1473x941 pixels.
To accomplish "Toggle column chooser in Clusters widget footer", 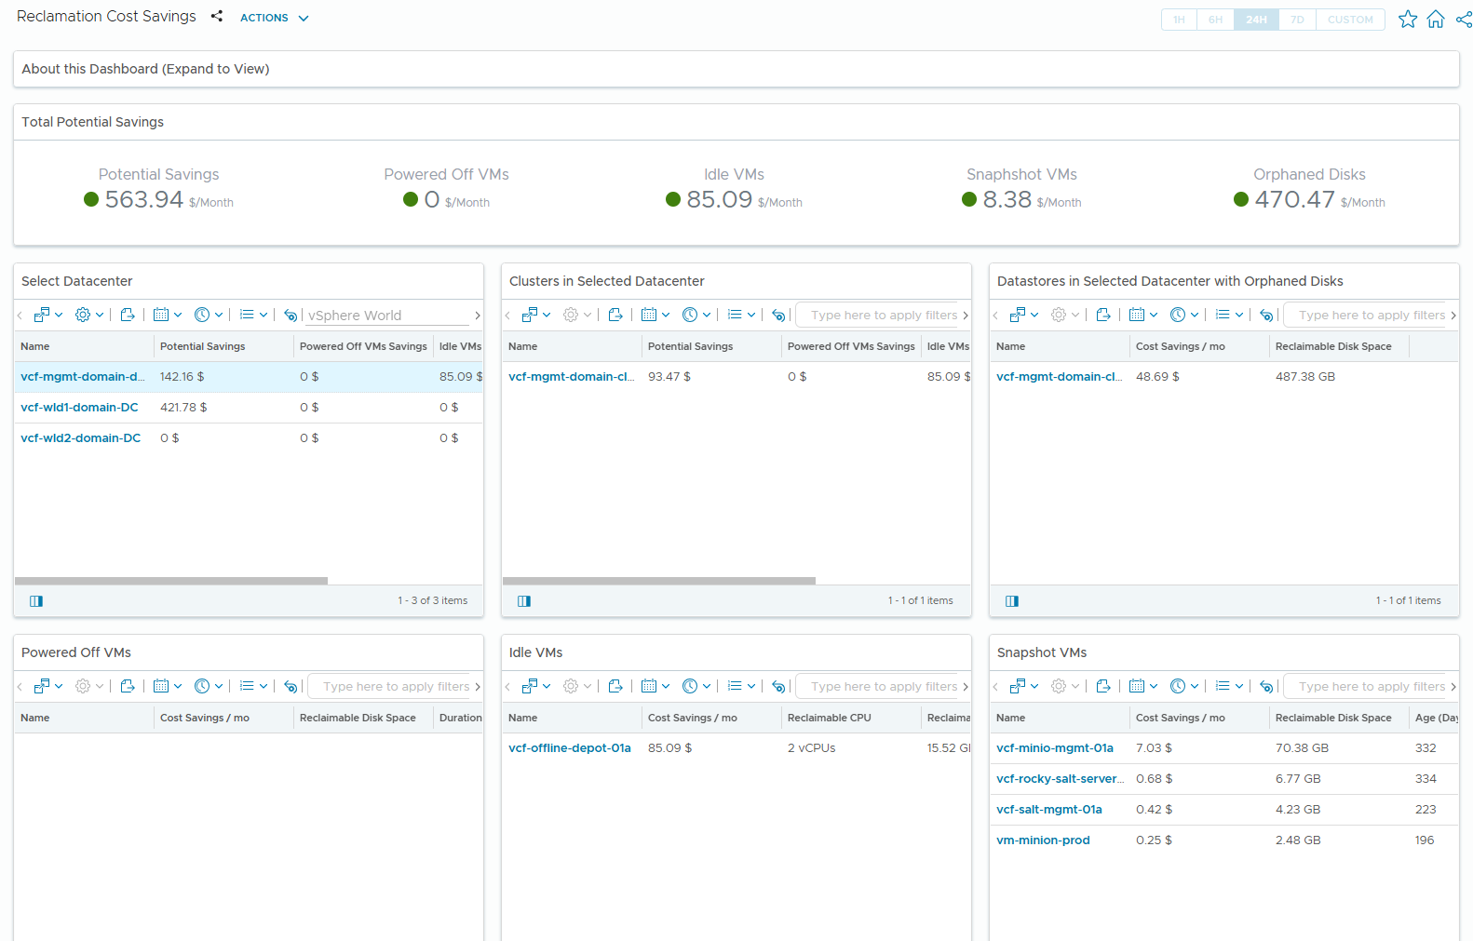I will click(x=524, y=601).
